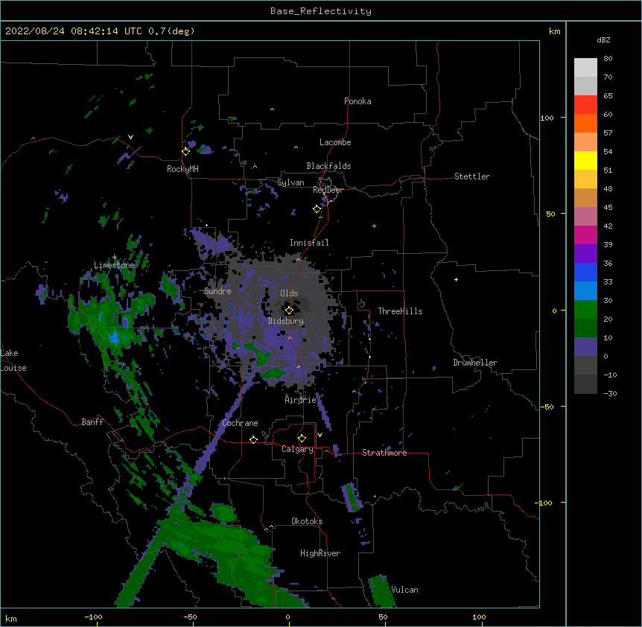Click the HighRiver label
The image size is (642, 627).
point(320,553)
